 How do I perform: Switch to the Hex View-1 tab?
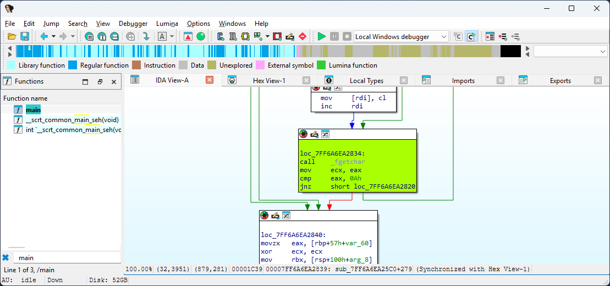click(x=268, y=80)
